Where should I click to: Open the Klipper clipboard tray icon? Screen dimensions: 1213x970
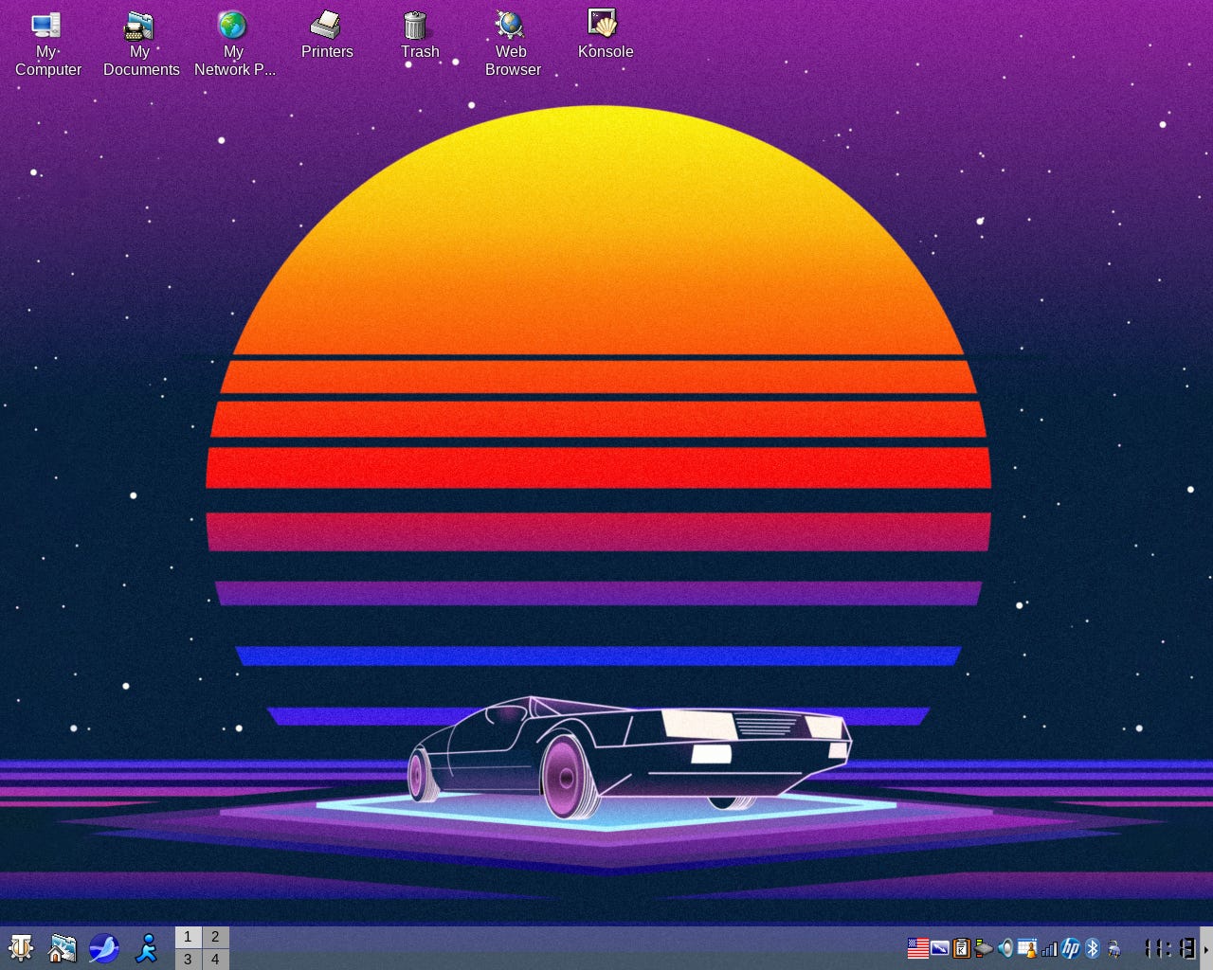pos(962,948)
